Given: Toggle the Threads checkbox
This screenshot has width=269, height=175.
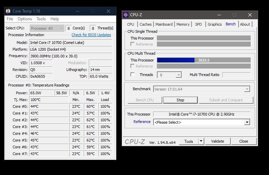Looking at the screenshot, I should tap(132, 75).
